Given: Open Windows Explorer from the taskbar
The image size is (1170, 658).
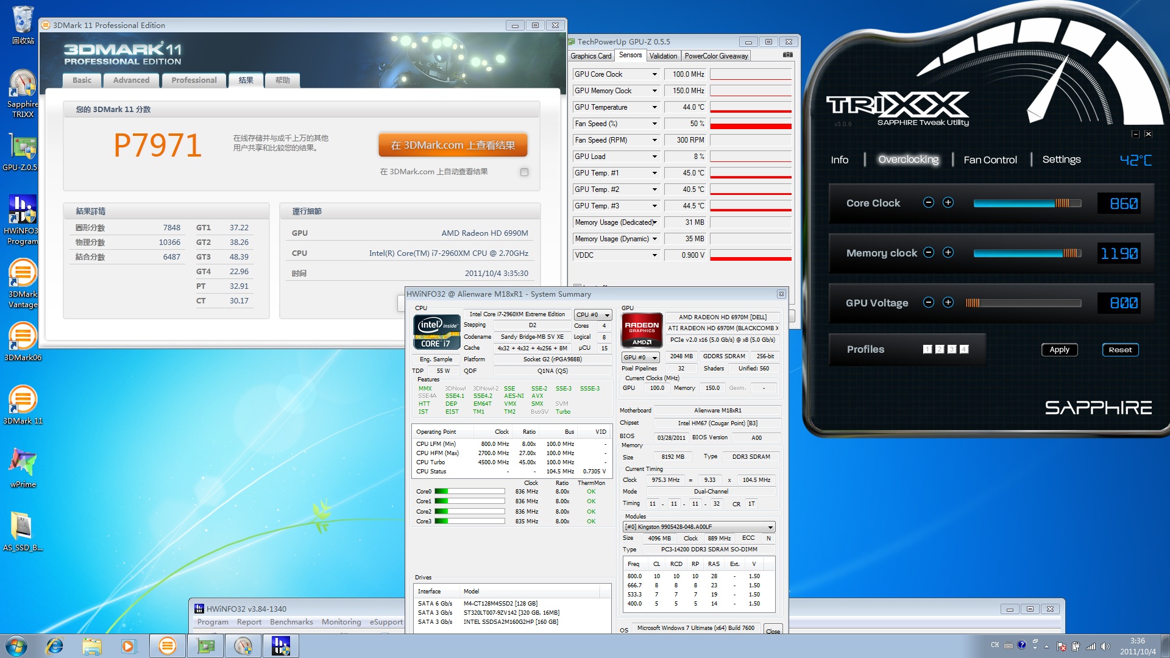Looking at the screenshot, I should 91,646.
